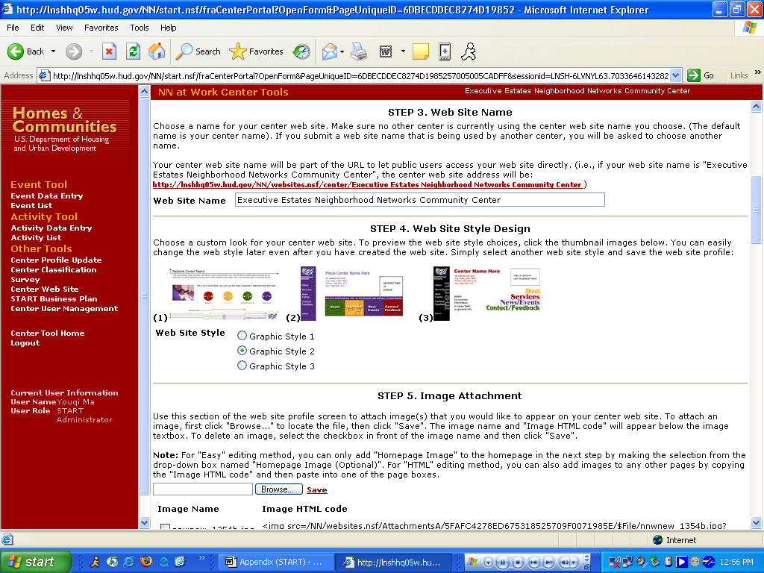
Task: Open the Favorites menu
Action: coord(101,28)
